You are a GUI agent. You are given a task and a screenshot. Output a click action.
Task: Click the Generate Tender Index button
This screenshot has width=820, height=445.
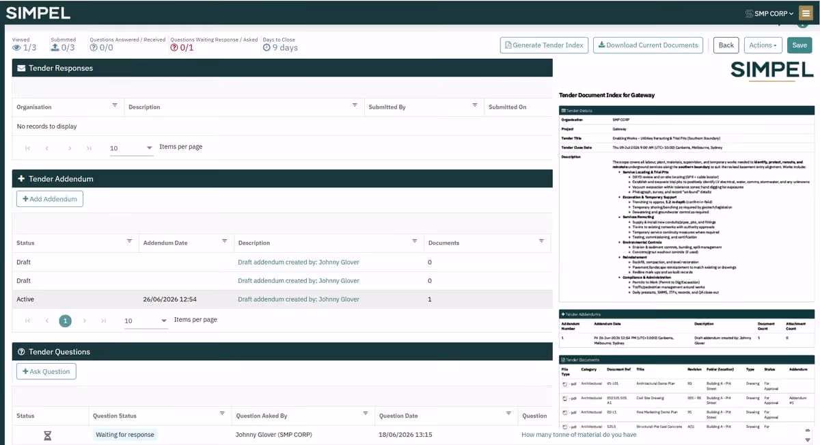(x=544, y=45)
